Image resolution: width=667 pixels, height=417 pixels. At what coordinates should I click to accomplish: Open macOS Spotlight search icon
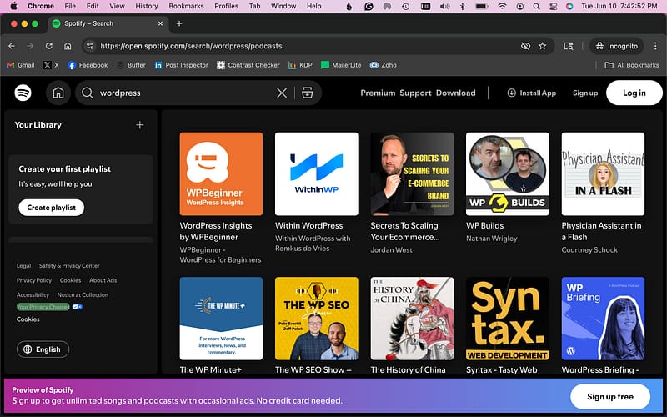tap(536, 6)
